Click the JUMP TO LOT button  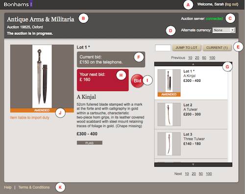point(186,48)
